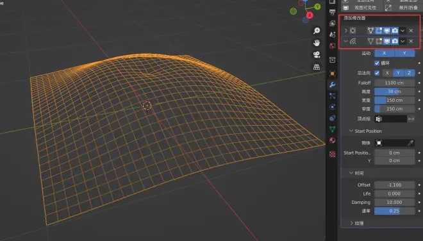The image size is (423, 241).
Task: Collapse the Start Position section
Action: [x=351, y=131]
